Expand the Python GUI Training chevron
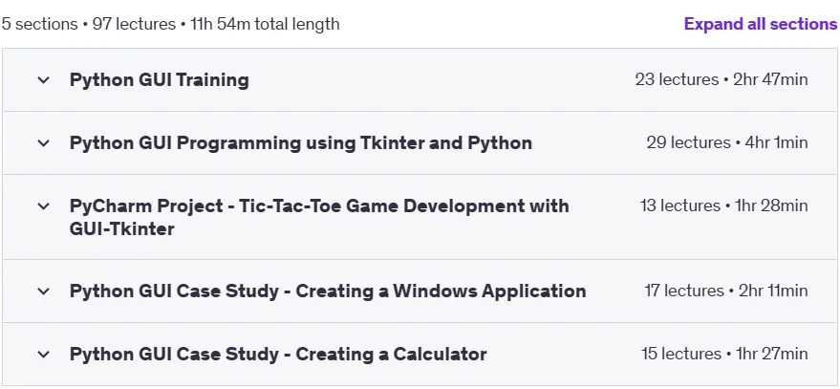Image resolution: width=840 pixels, height=389 pixels. [43, 80]
